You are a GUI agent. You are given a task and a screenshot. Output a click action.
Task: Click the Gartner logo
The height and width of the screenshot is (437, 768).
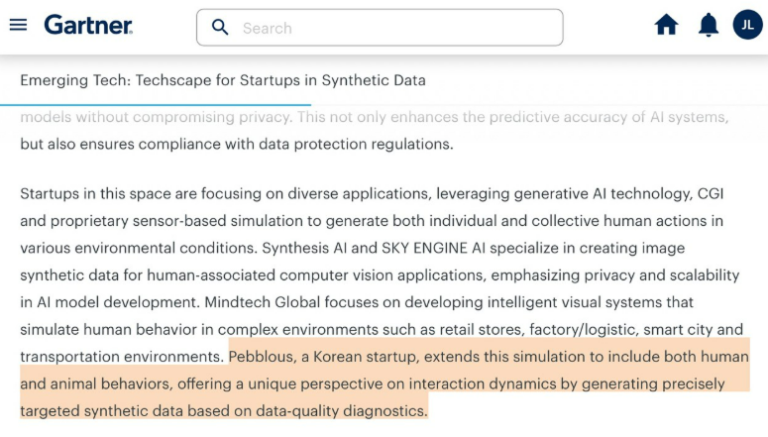[88, 26]
